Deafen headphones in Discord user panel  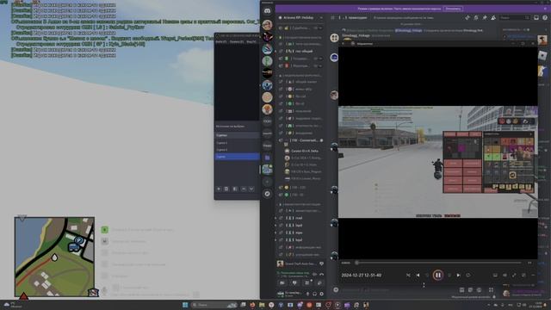coord(314,294)
